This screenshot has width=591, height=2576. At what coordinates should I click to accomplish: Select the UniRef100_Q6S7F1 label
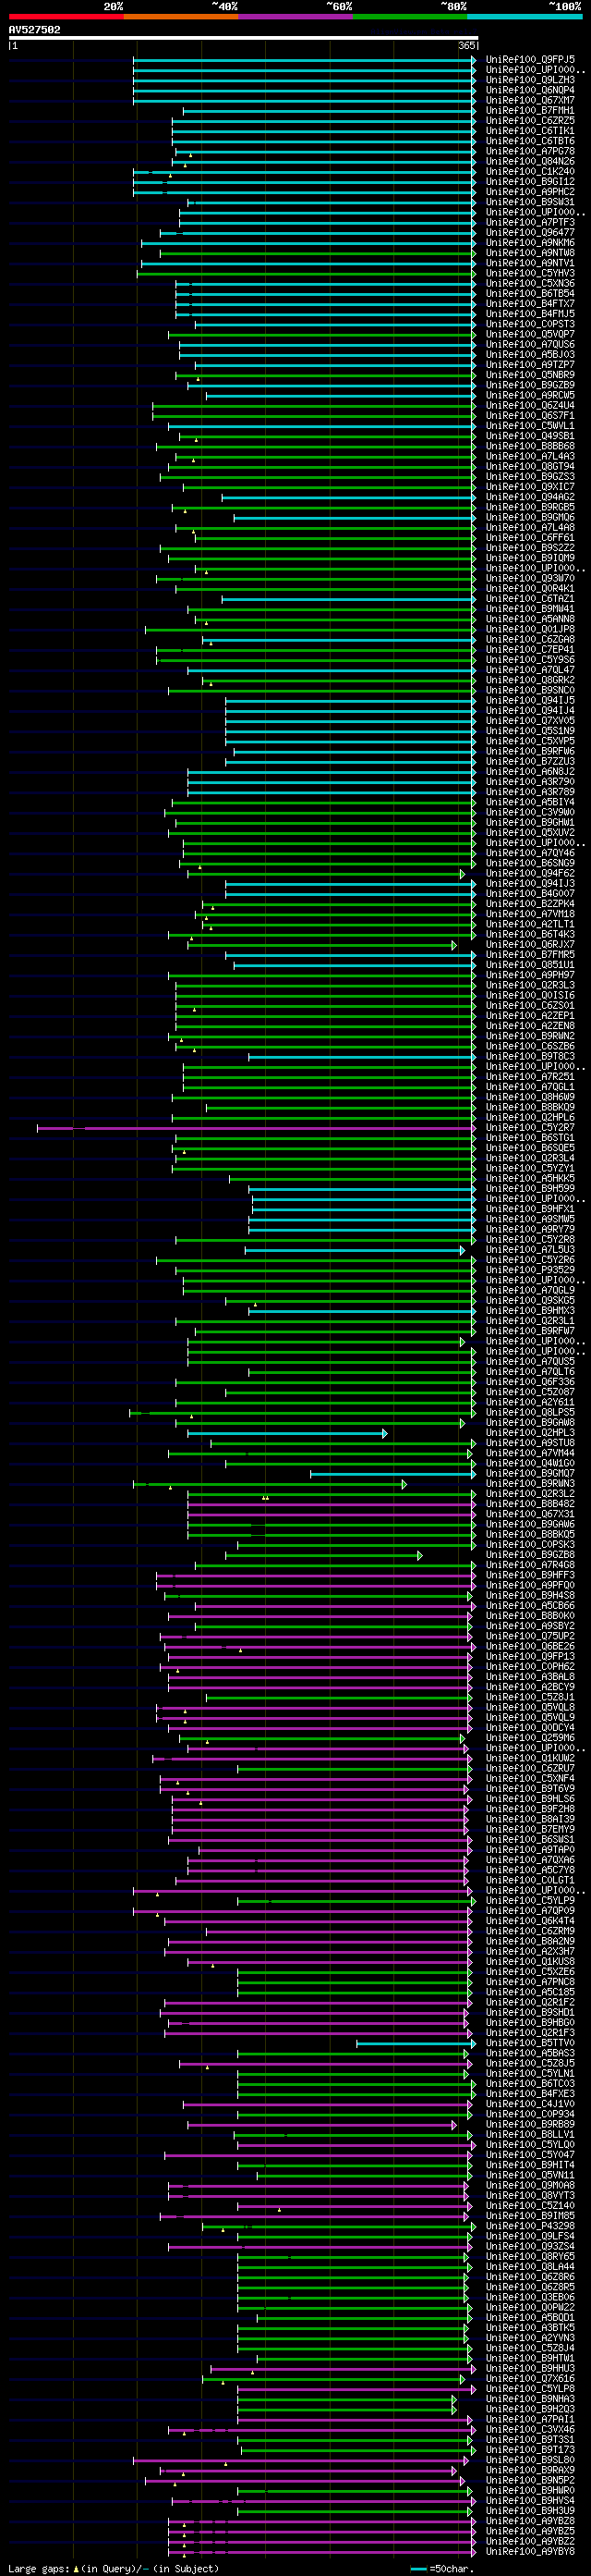(530, 416)
